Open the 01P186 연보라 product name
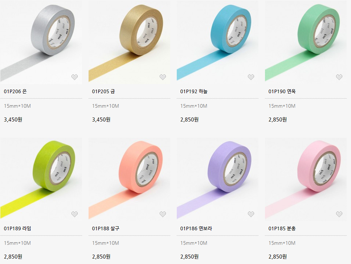 [x=196, y=228]
